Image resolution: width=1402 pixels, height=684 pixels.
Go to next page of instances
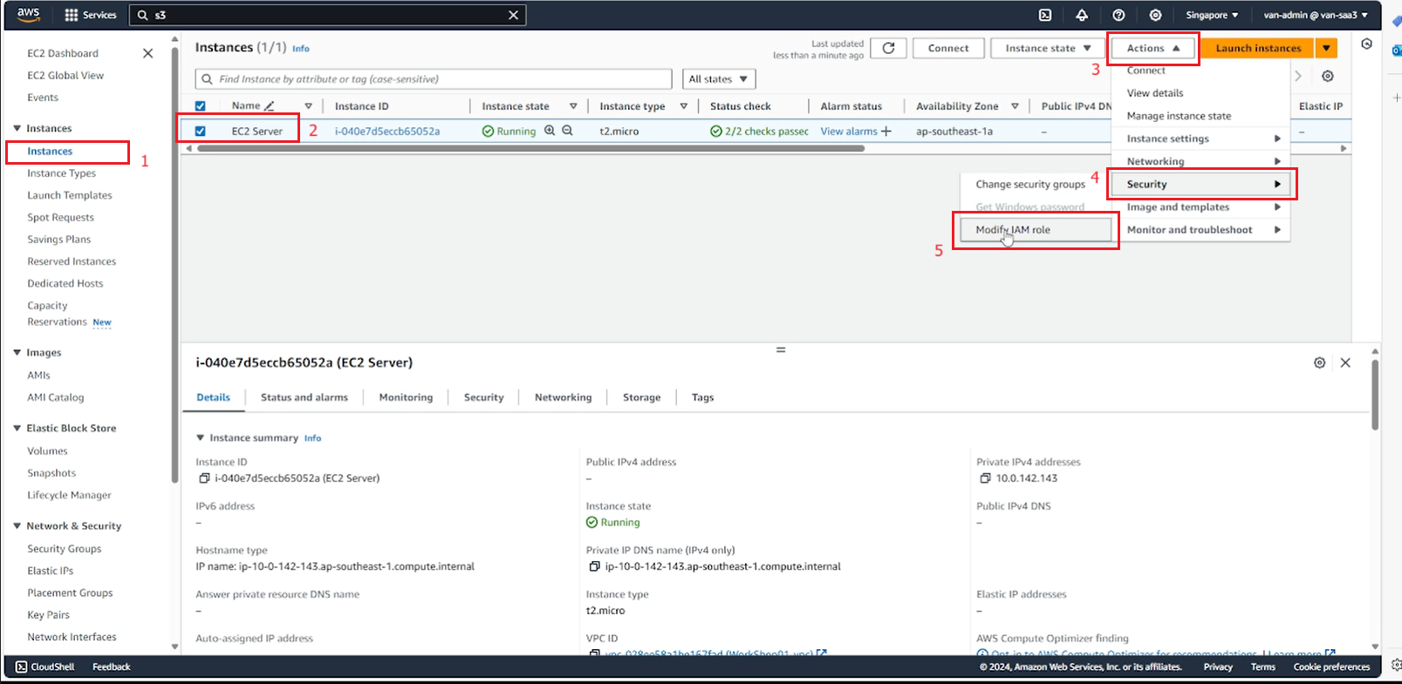pyautogui.click(x=1298, y=76)
